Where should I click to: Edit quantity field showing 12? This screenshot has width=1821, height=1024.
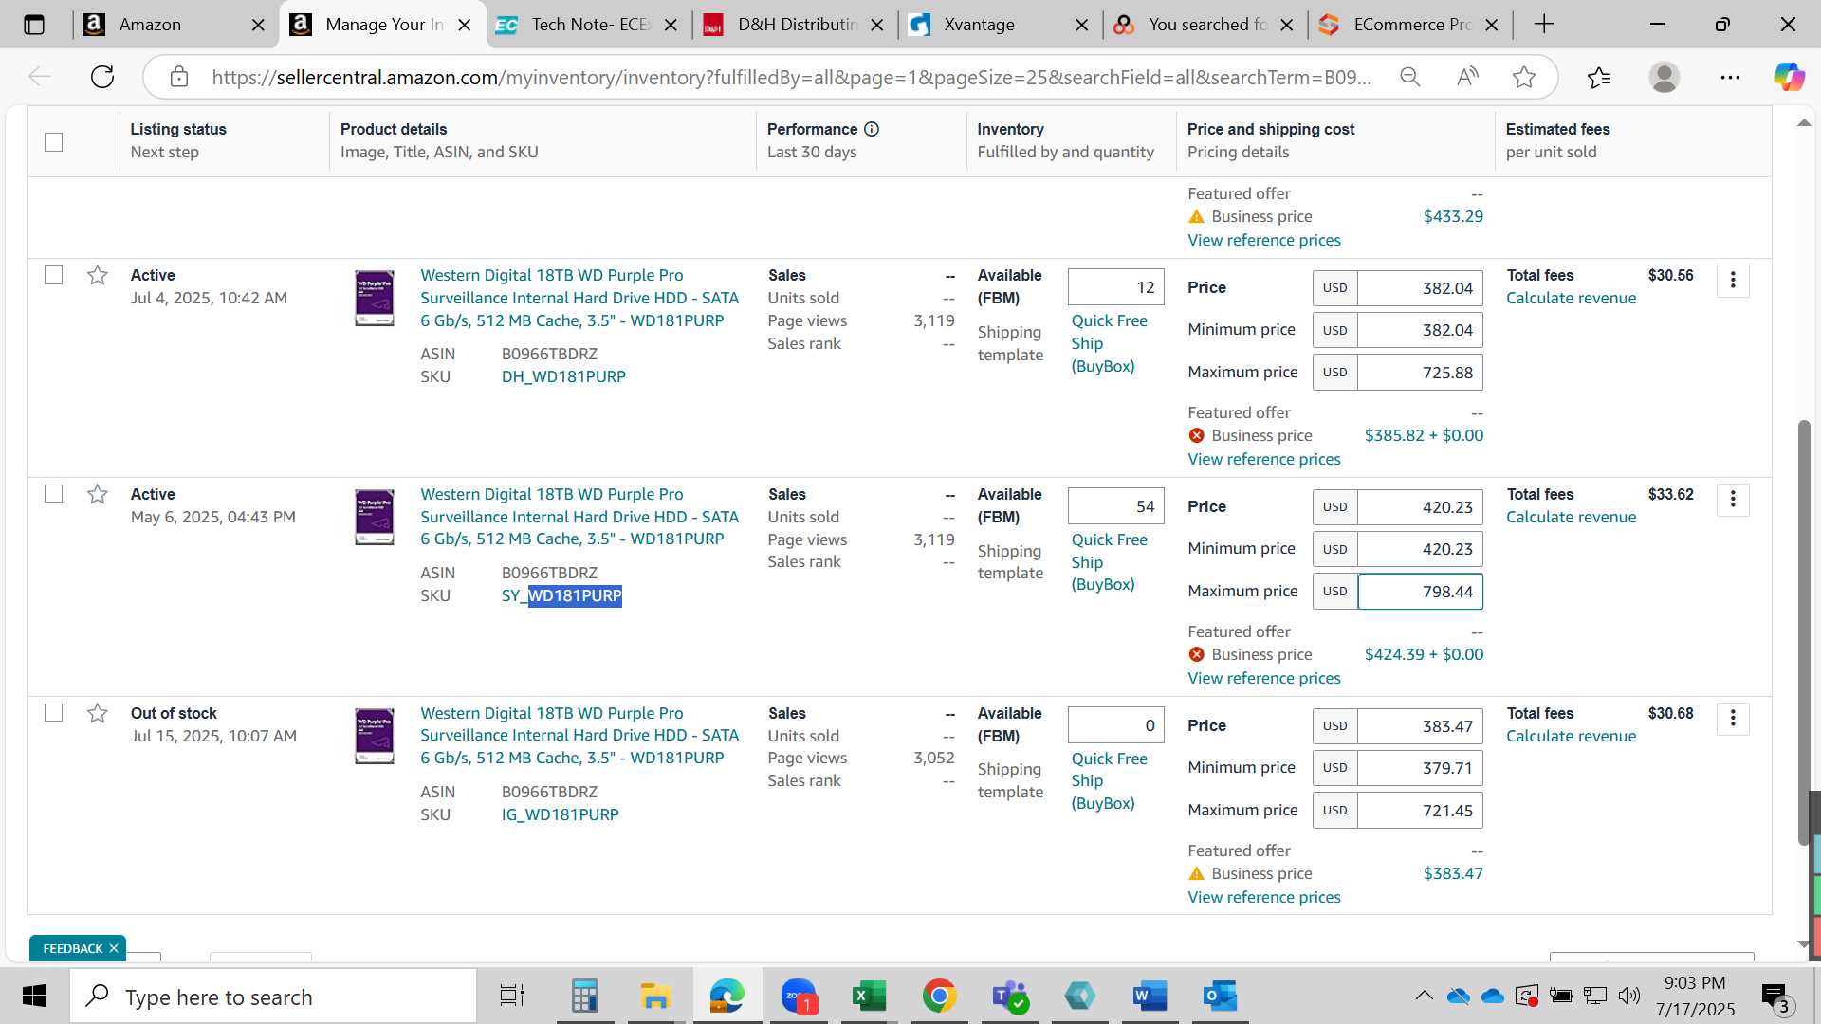(x=1115, y=287)
